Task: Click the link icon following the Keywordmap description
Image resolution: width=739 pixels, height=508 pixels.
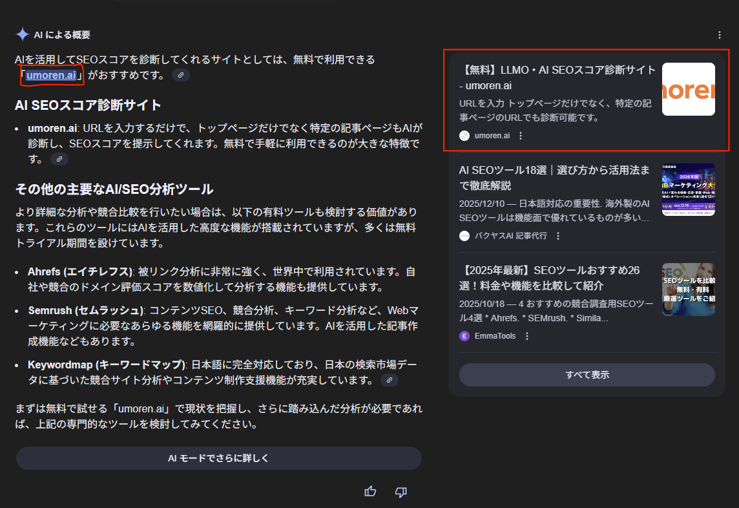Action: click(x=389, y=381)
